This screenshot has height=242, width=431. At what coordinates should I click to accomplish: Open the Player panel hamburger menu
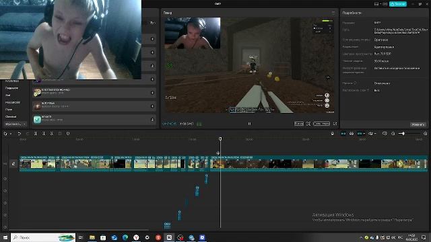coord(333,13)
